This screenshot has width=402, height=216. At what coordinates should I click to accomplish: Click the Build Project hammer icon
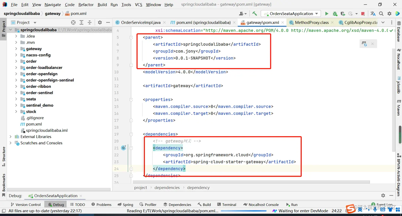tap(254, 14)
